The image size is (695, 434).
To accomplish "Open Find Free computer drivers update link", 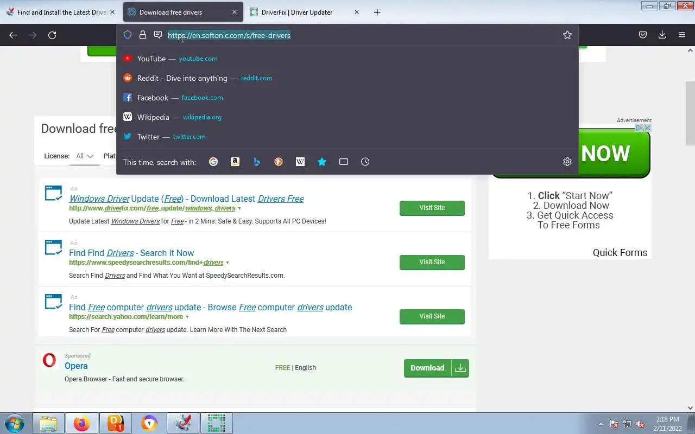I will [x=211, y=307].
